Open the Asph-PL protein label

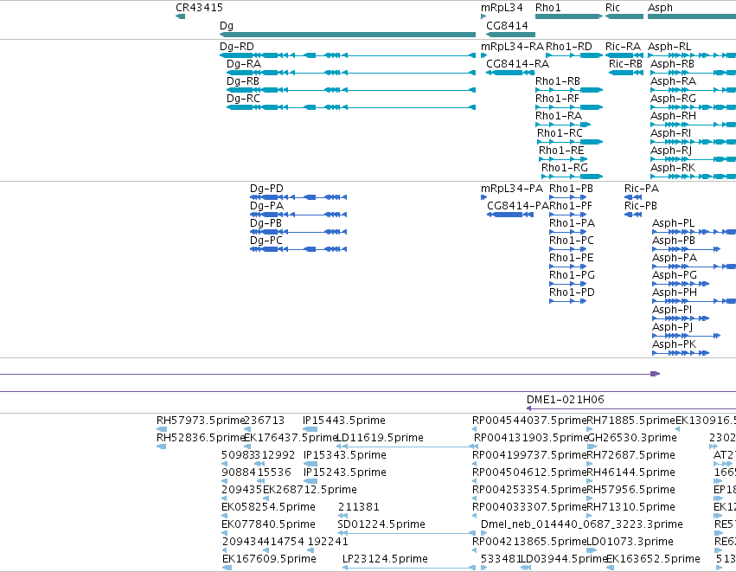coord(673,223)
